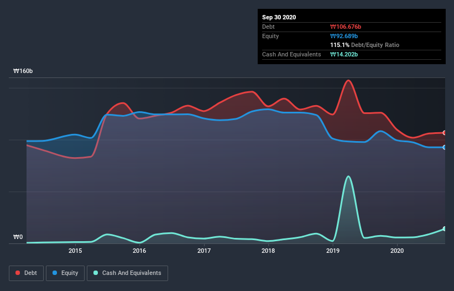Click the Cash And Equivalents tooltip label

pos(291,54)
